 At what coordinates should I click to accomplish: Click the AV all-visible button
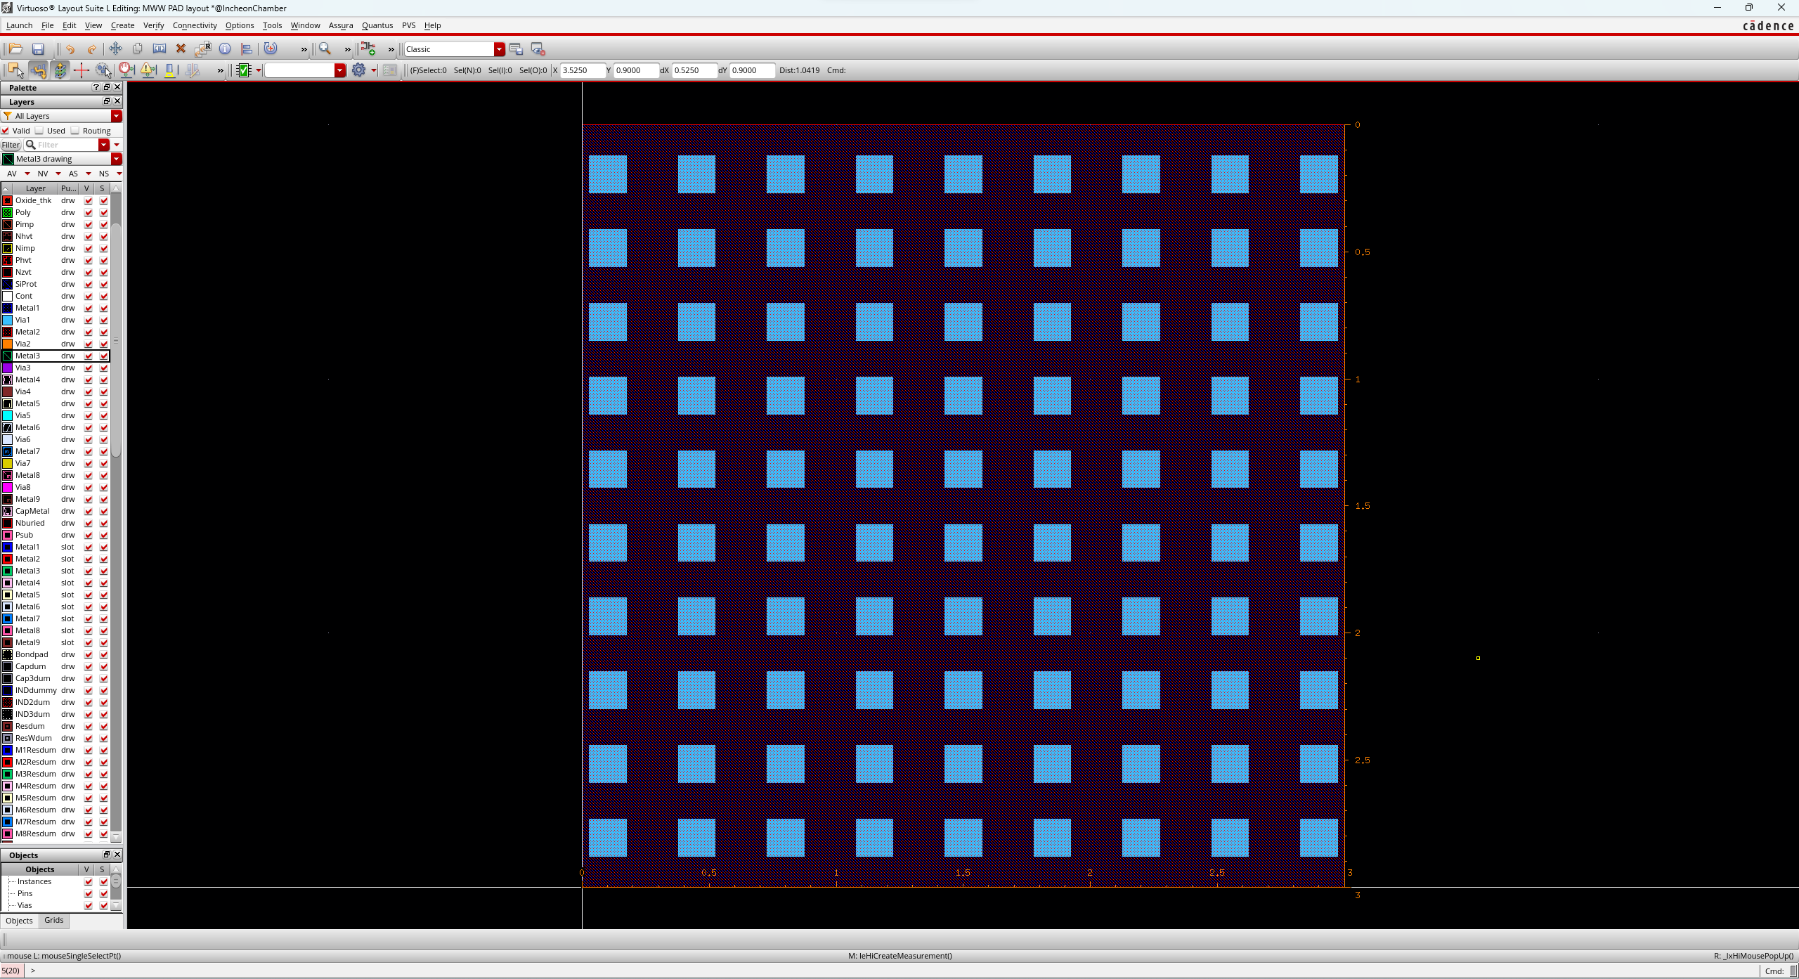tap(12, 174)
